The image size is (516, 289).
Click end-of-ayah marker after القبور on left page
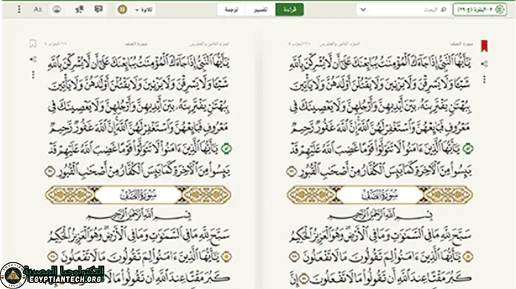coord(50,171)
